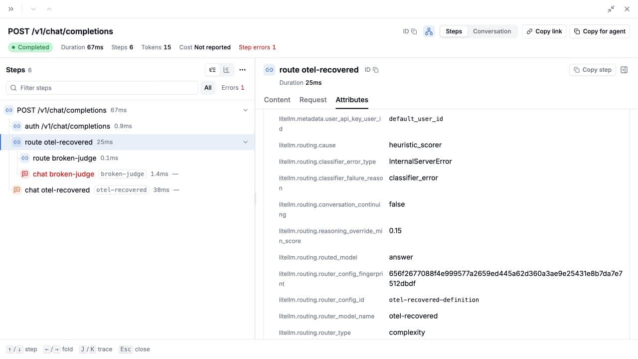Switch step list to tree view

coord(213,70)
